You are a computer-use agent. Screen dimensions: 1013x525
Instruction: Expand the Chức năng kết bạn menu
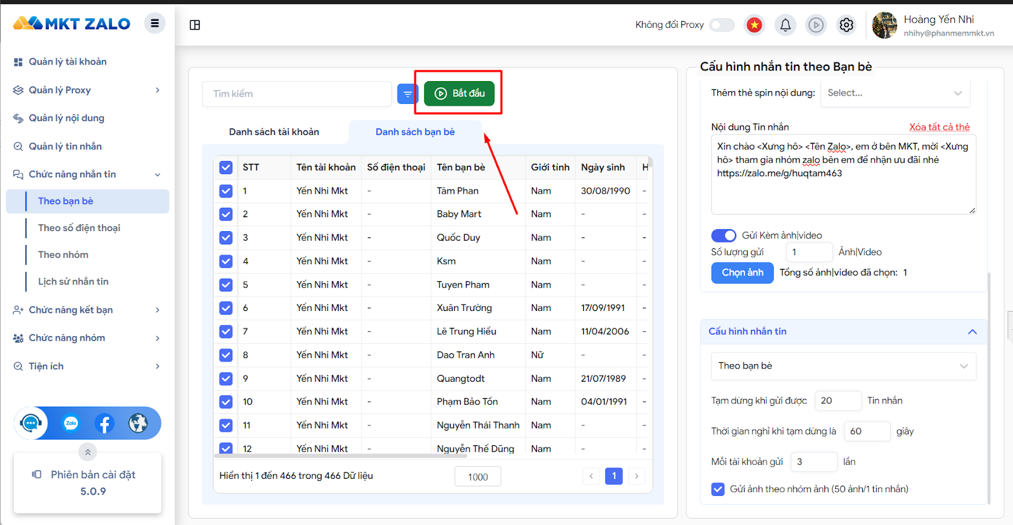[87, 310]
